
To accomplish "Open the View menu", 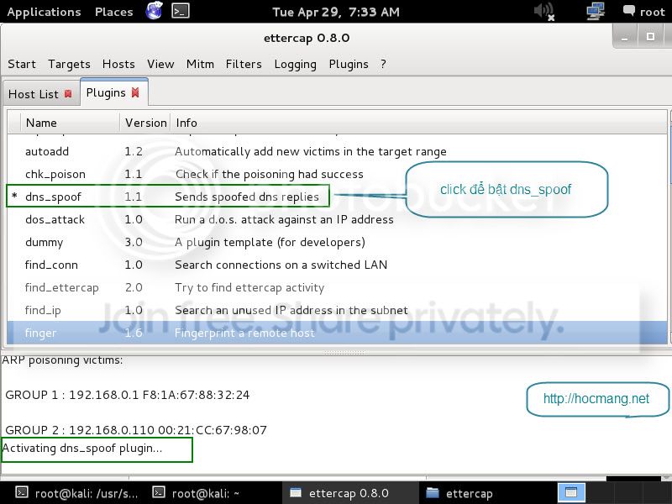I will (x=160, y=65).
